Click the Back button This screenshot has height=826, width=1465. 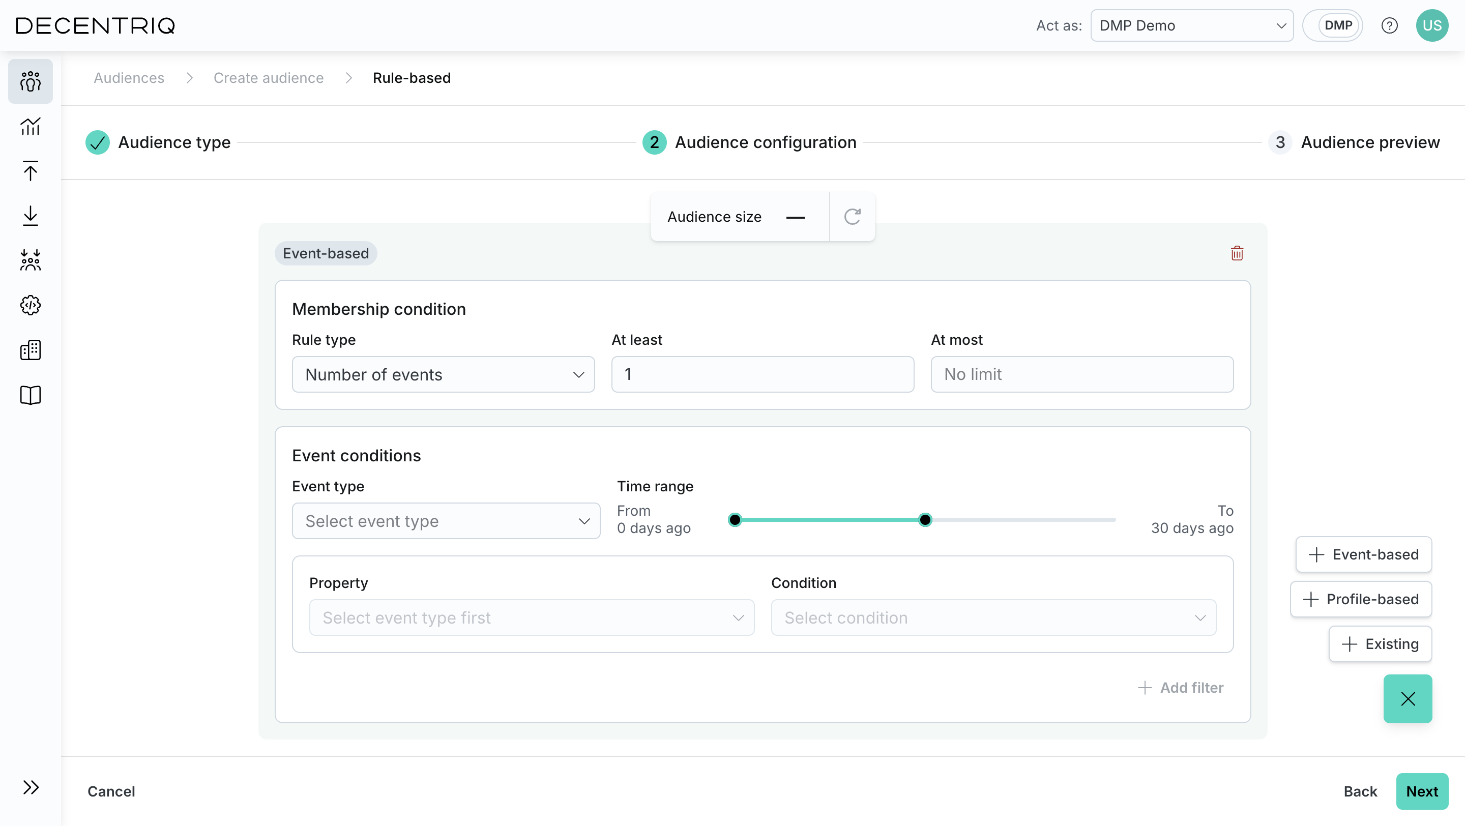(1360, 791)
